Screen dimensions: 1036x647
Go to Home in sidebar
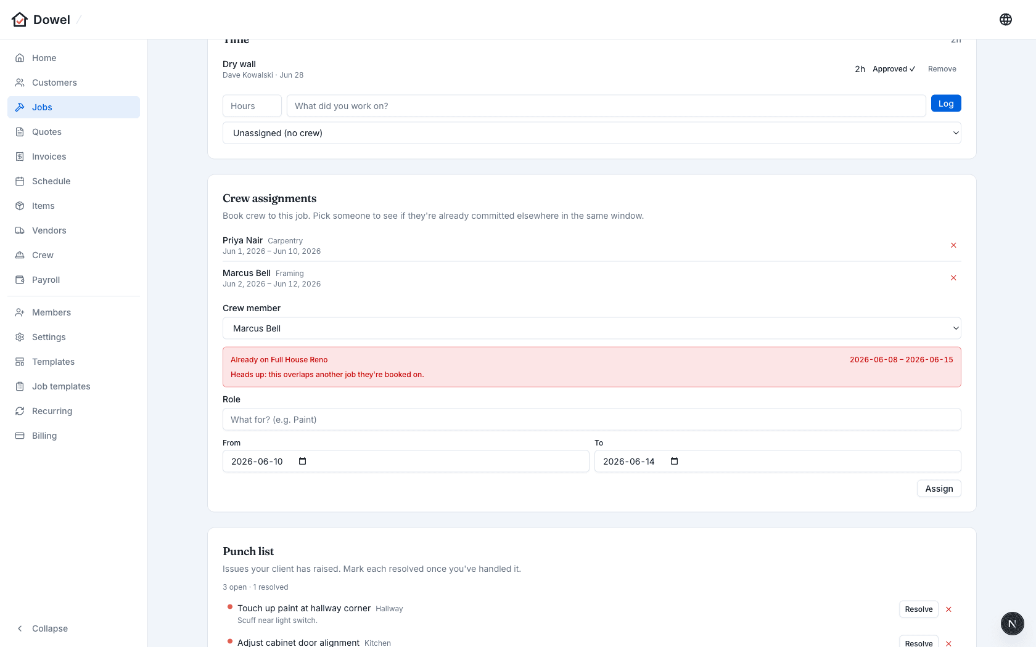[x=73, y=58]
